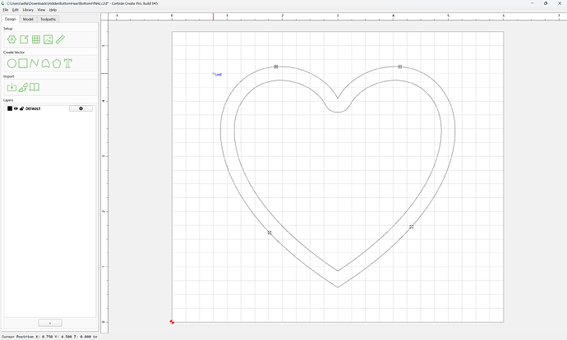Open the job setup gear icon

click(x=12, y=39)
